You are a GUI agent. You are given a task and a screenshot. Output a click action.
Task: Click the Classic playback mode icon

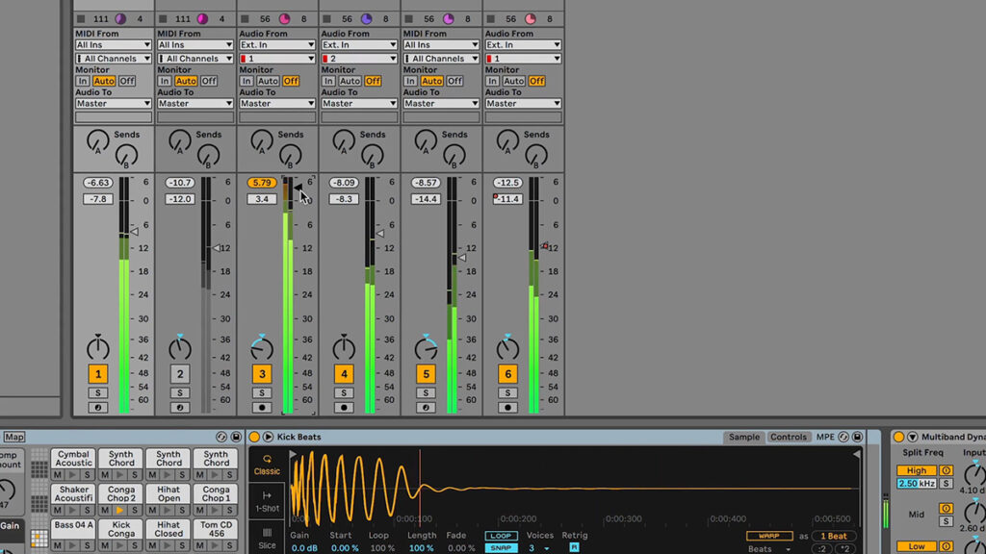(267, 460)
